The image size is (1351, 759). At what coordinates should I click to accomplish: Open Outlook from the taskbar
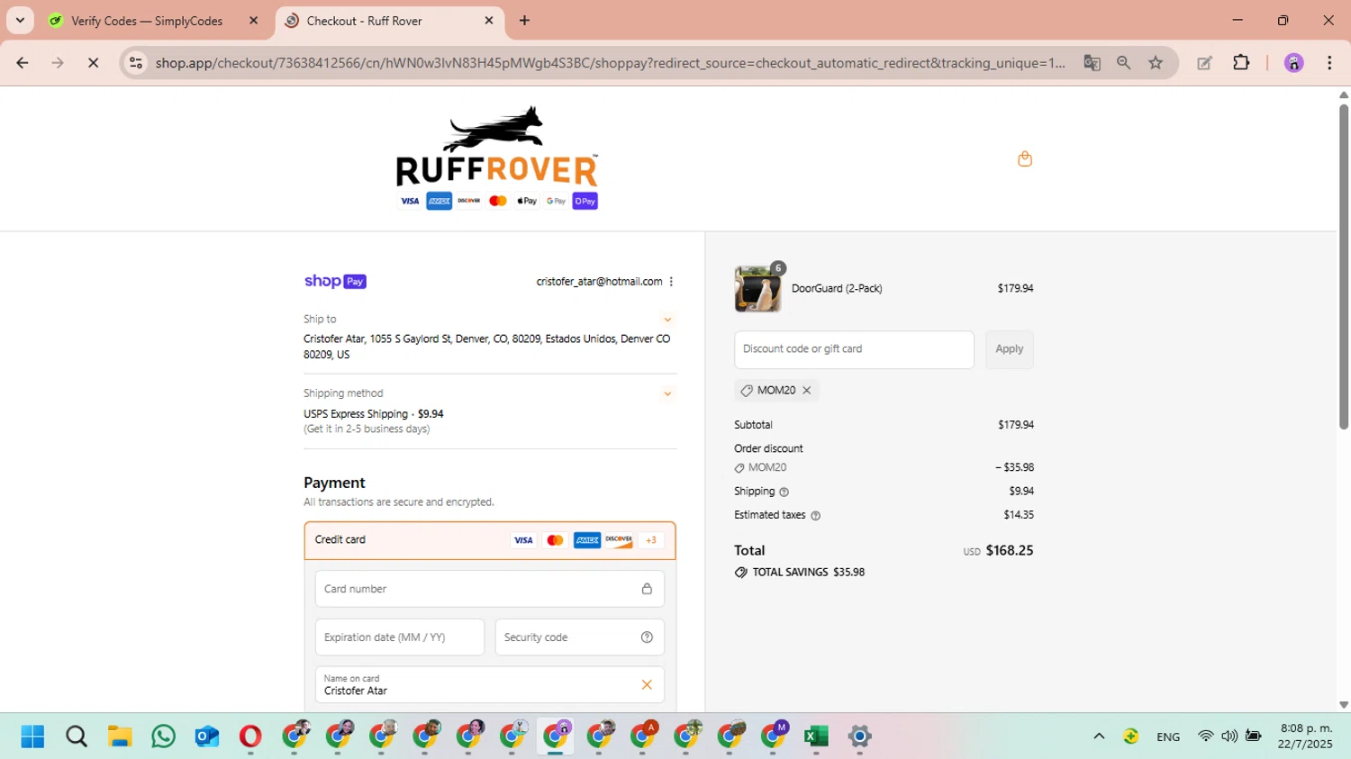click(207, 736)
